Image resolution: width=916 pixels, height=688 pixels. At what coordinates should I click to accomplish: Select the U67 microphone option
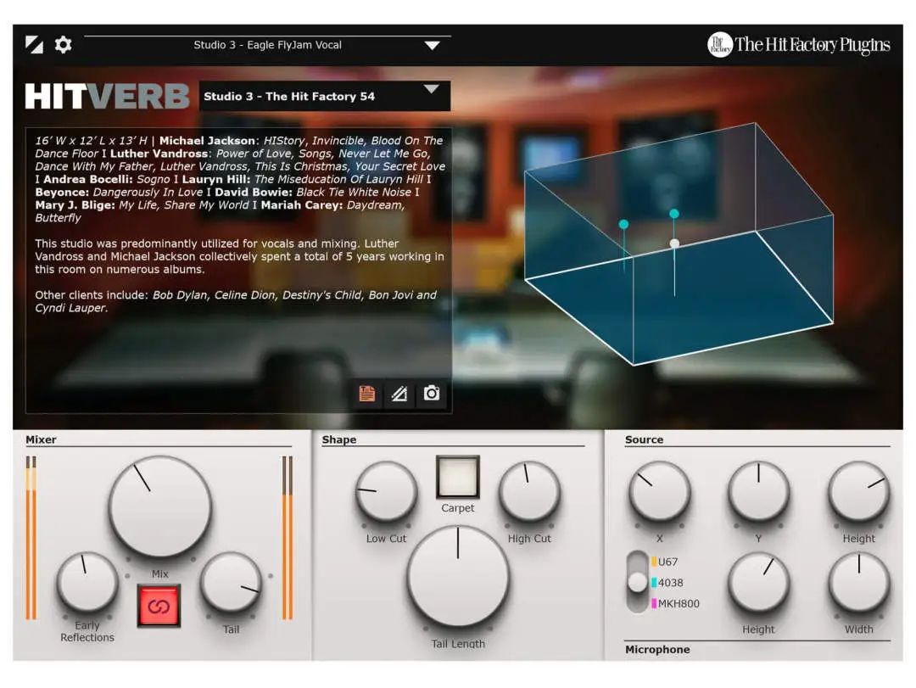pyautogui.click(x=665, y=562)
